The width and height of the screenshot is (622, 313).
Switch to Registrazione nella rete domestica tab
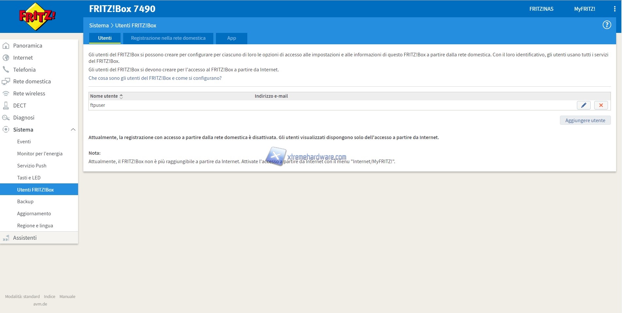coord(168,38)
